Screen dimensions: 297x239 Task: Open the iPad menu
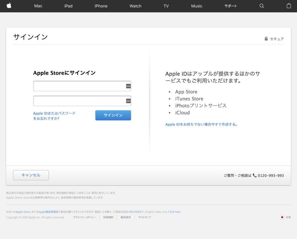pos(68,6)
